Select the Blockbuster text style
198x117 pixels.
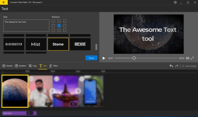pos(14,44)
